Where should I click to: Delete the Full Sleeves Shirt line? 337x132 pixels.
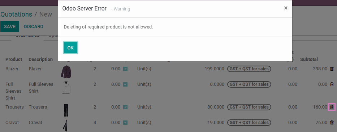[332, 84]
